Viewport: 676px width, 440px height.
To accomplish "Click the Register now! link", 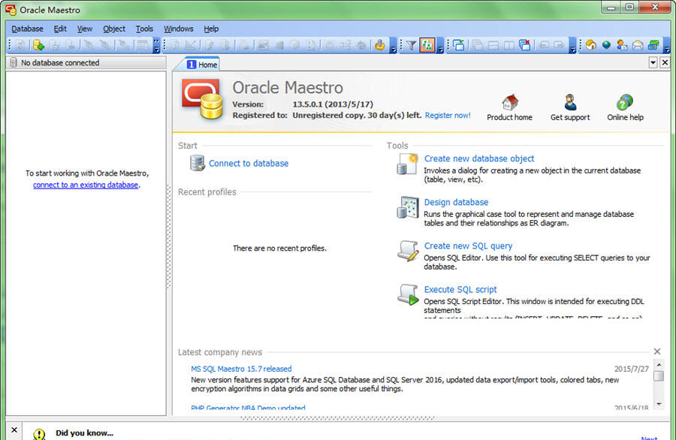I will [x=448, y=116].
